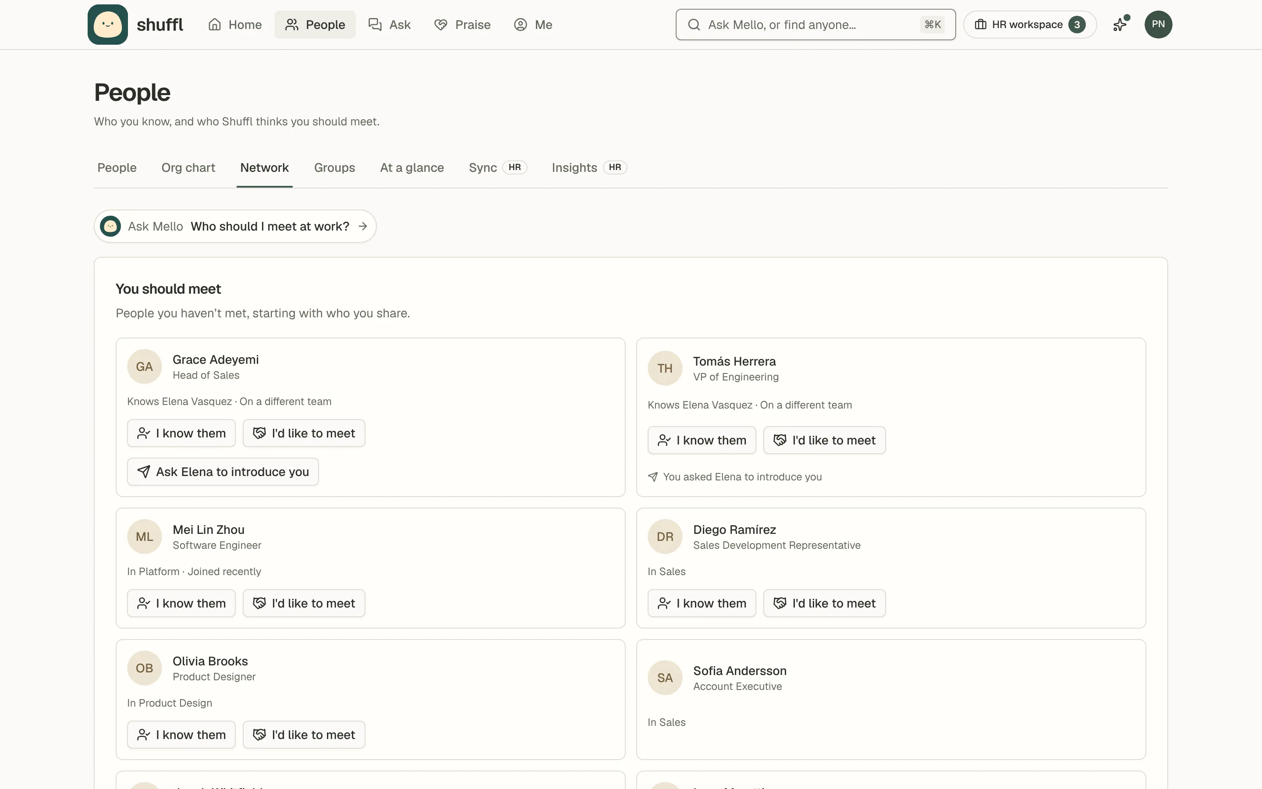This screenshot has width=1262, height=789.
Task: Click the ⌘K shortcut badge
Action: (932, 25)
